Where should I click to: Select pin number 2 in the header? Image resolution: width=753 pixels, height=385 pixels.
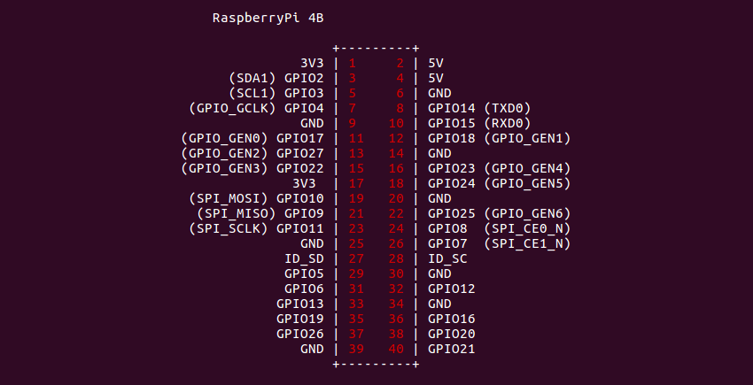(x=400, y=64)
